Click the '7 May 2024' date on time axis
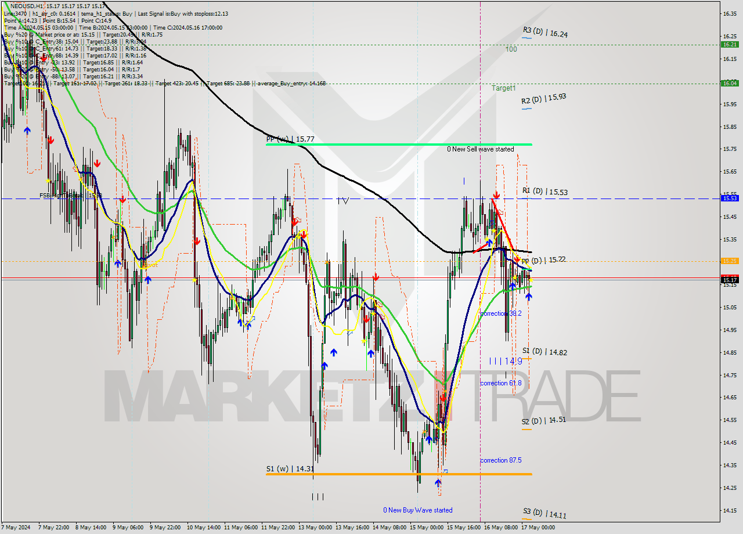The image size is (743, 534). (x=15, y=528)
